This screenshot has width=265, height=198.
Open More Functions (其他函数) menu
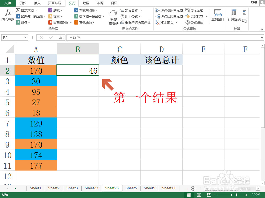84,22
